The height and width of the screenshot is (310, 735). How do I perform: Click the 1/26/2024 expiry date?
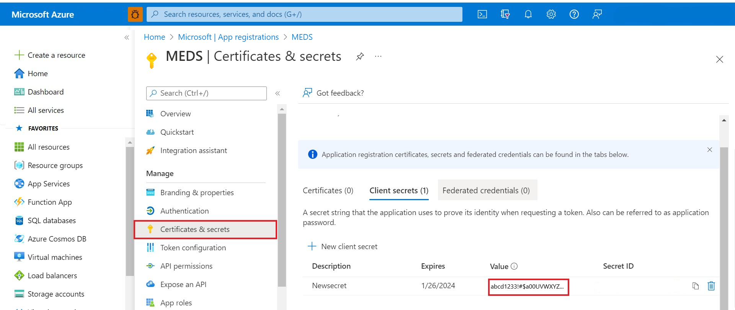pyautogui.click(x=438, y=286)
